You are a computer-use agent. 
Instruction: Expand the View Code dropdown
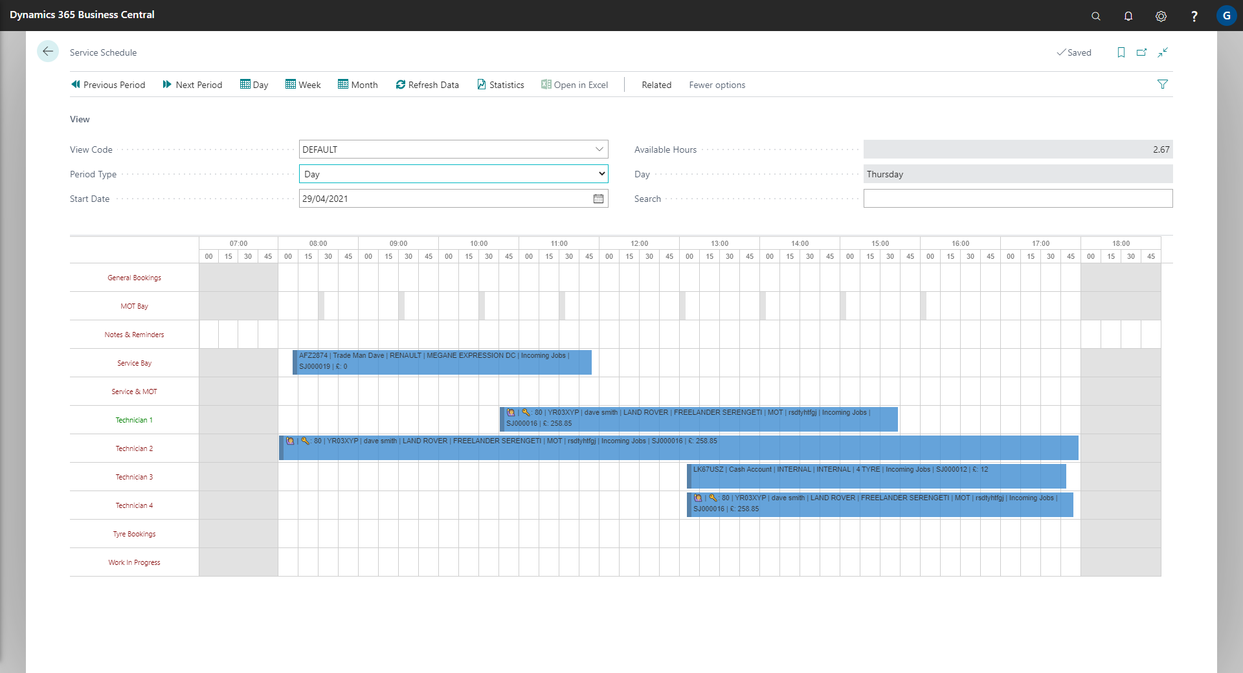click(x=599, y=149)
